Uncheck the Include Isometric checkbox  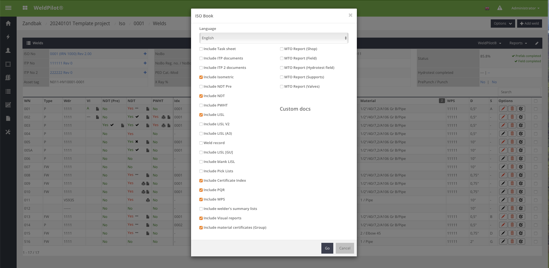pos(201,77)
